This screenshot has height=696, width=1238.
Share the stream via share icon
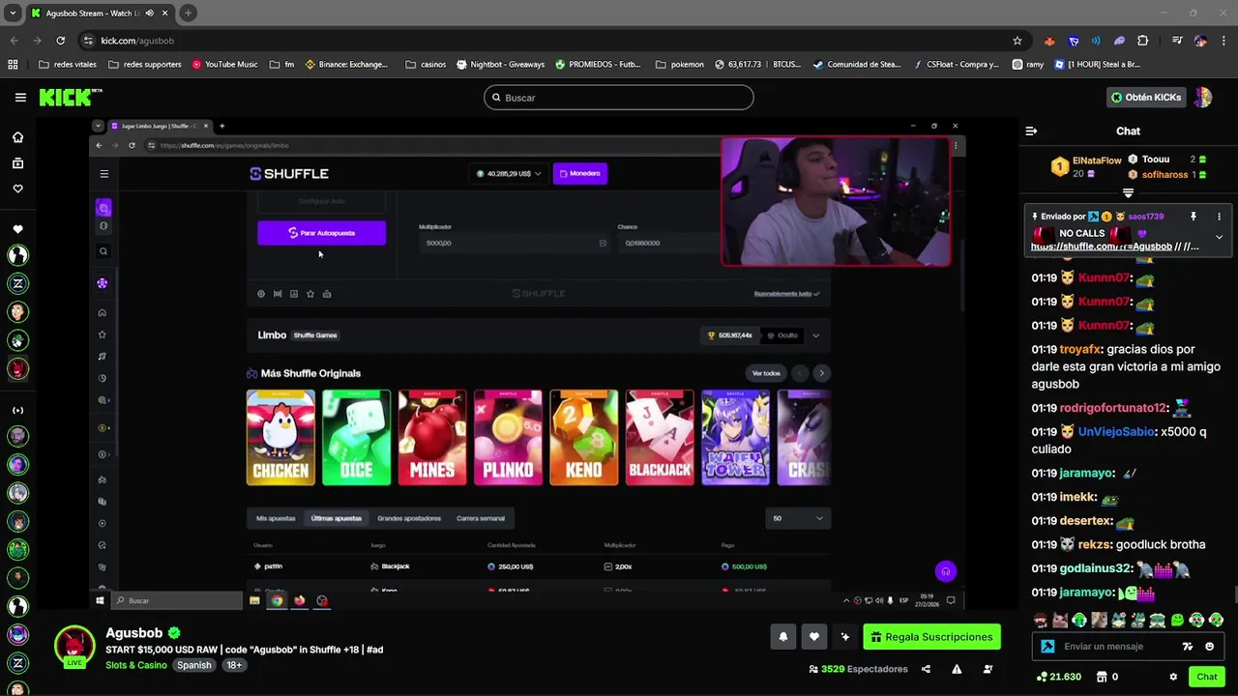coord(926,669)
